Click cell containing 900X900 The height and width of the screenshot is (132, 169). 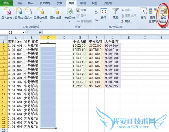113,45
